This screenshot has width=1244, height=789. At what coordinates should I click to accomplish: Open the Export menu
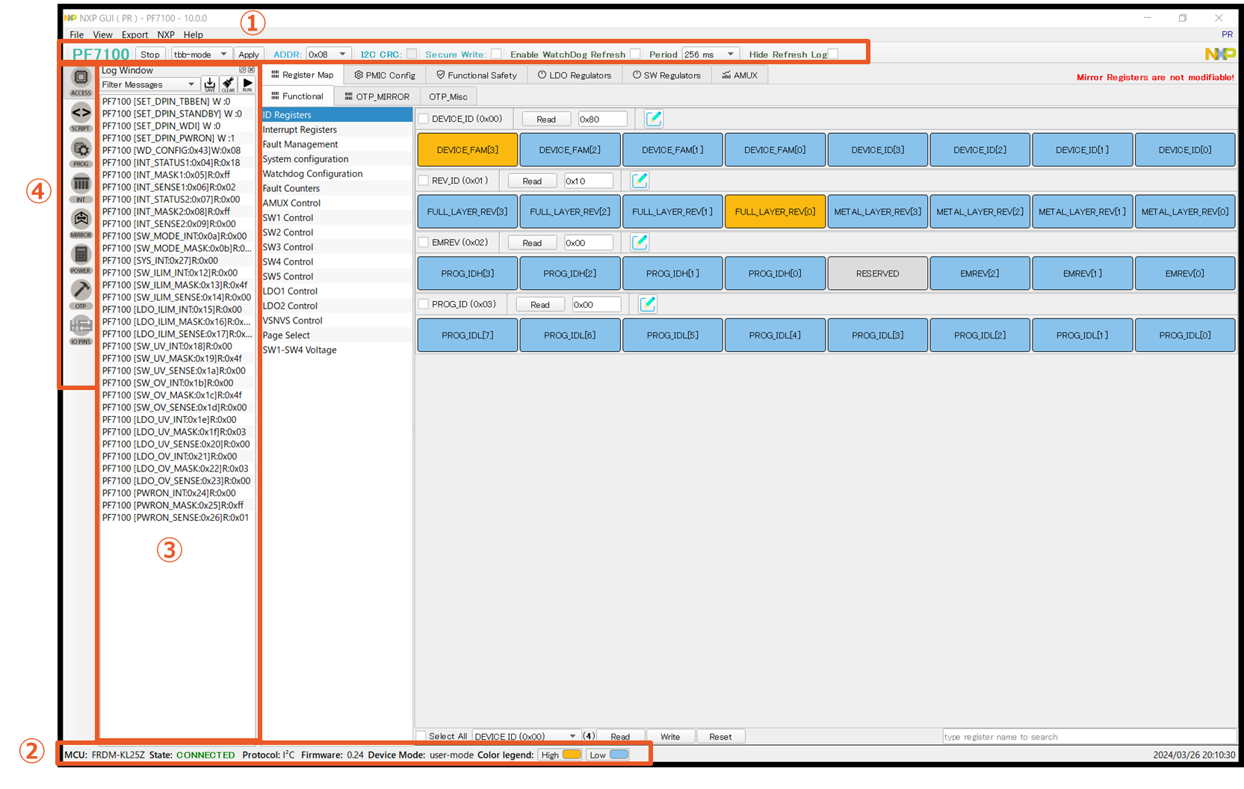pyautogui.click(x=134, y=34)
